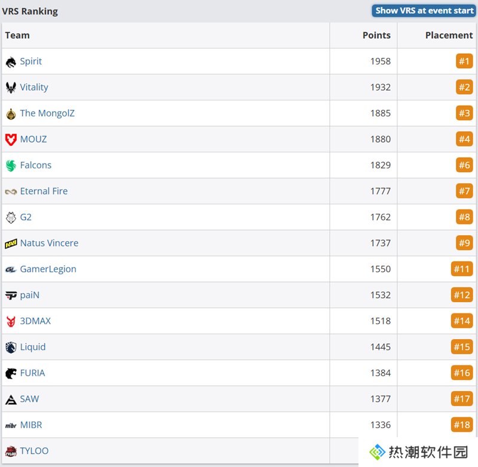Click the FURIA panther logo icon

(x=11, y=373)
